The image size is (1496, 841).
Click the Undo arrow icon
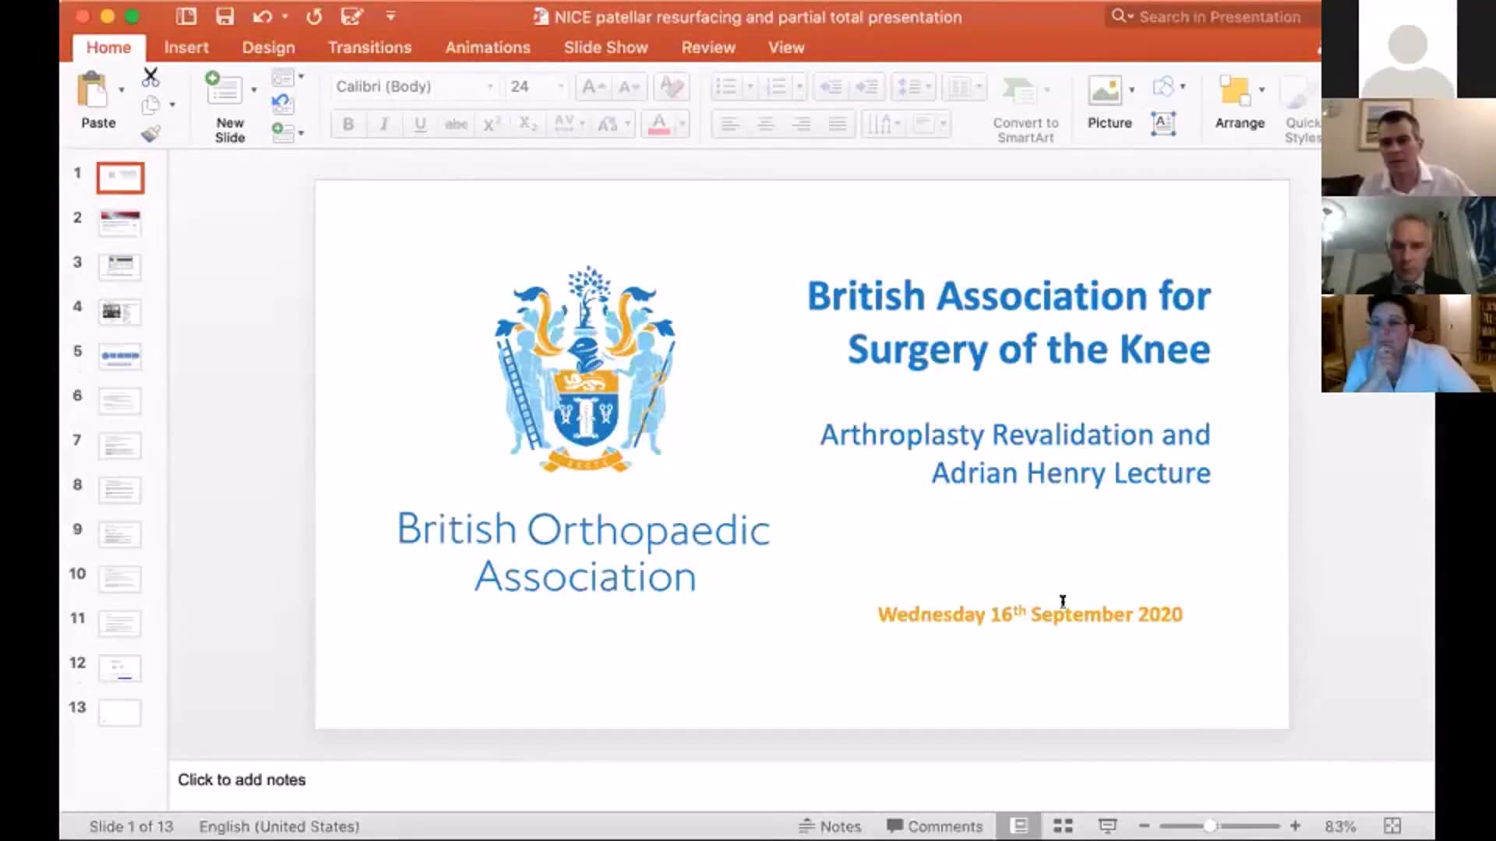[262, 16]
